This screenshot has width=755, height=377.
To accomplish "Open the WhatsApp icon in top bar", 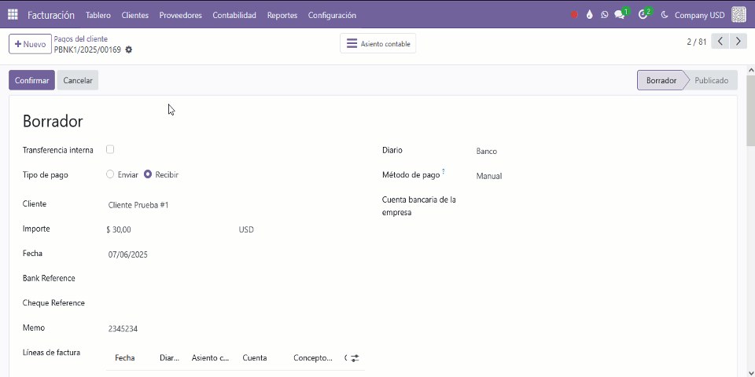I will point(605,15).
